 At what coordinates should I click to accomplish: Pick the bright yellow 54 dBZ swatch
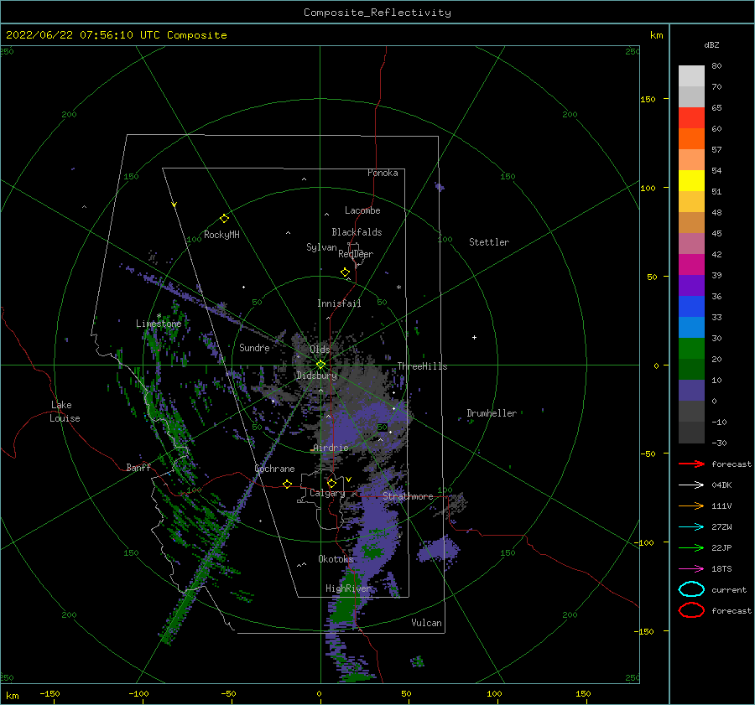click(691, 180)
